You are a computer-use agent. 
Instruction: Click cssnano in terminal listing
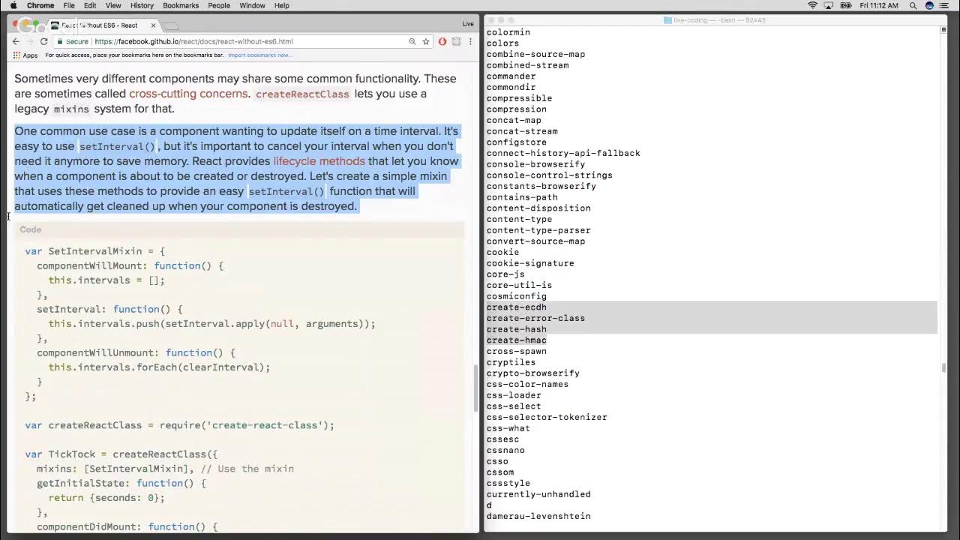point(505,450)
